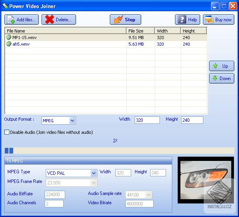Viewport: 239px width, 217px height.
Task: Click the output Width 320 field
Action: pyautogui.click(x=147, y=120)
